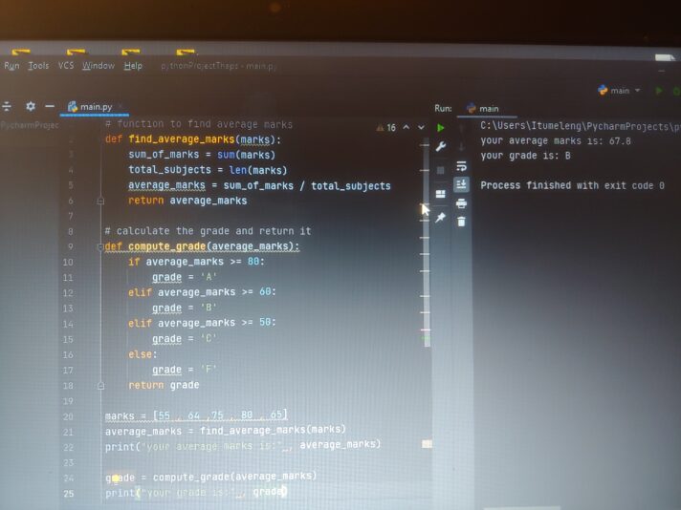Viewport: 681px width, 510px height.
Task: Click the expand/collapse all icon in Project toolbar
Action: tap(8, 107)
